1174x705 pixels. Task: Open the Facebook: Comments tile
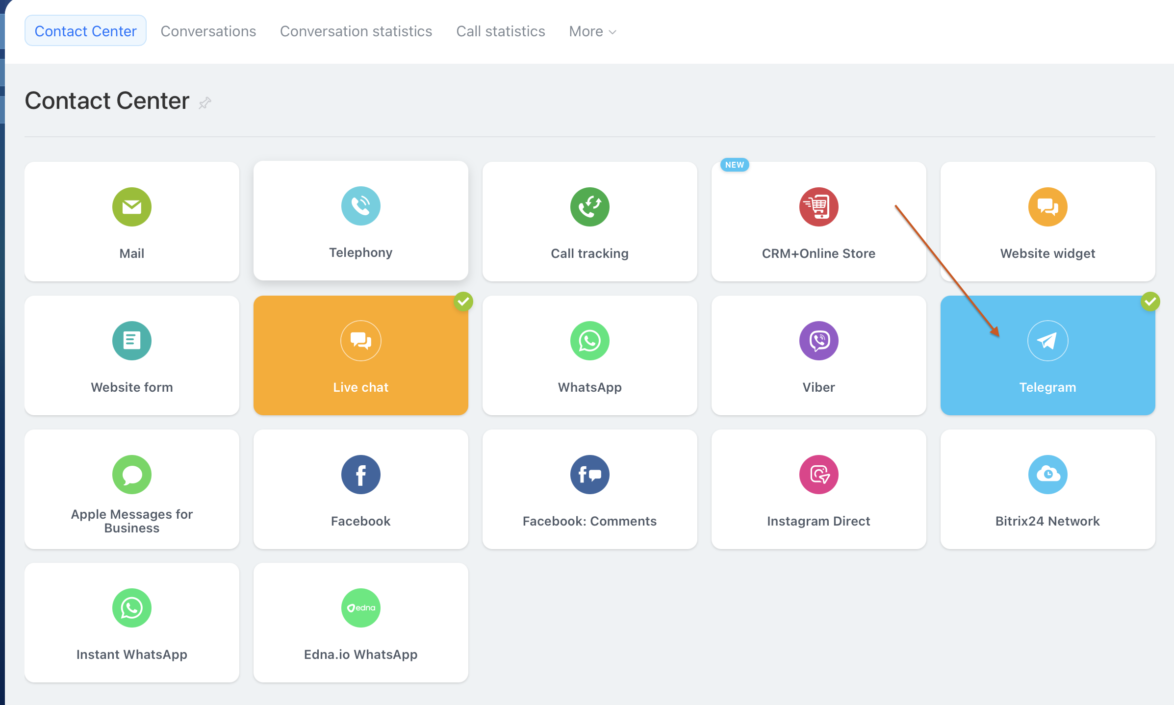589,489
